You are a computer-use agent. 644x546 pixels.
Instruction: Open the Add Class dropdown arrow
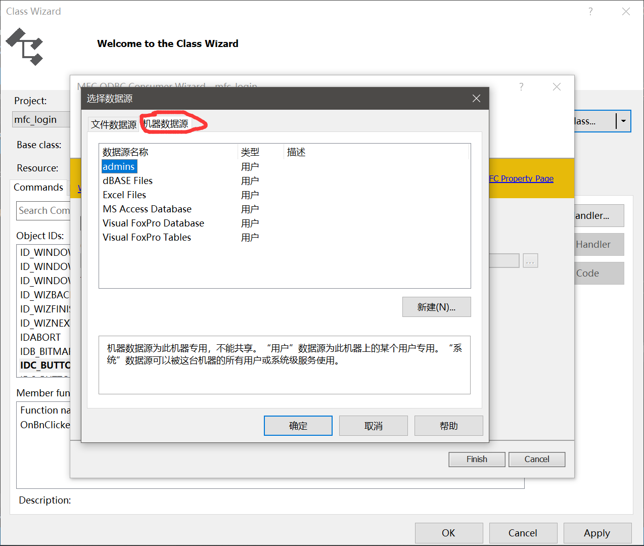623,121
